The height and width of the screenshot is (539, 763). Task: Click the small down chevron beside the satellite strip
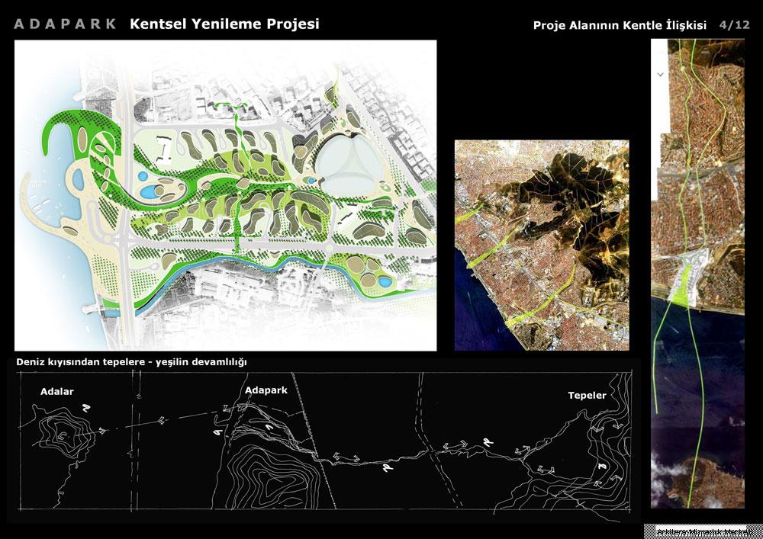(x=660, y=75)
